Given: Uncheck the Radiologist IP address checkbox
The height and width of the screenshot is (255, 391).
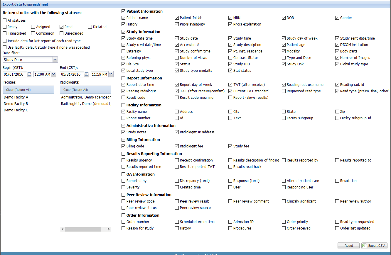Looking at the screenshot, I should [177, 132].
